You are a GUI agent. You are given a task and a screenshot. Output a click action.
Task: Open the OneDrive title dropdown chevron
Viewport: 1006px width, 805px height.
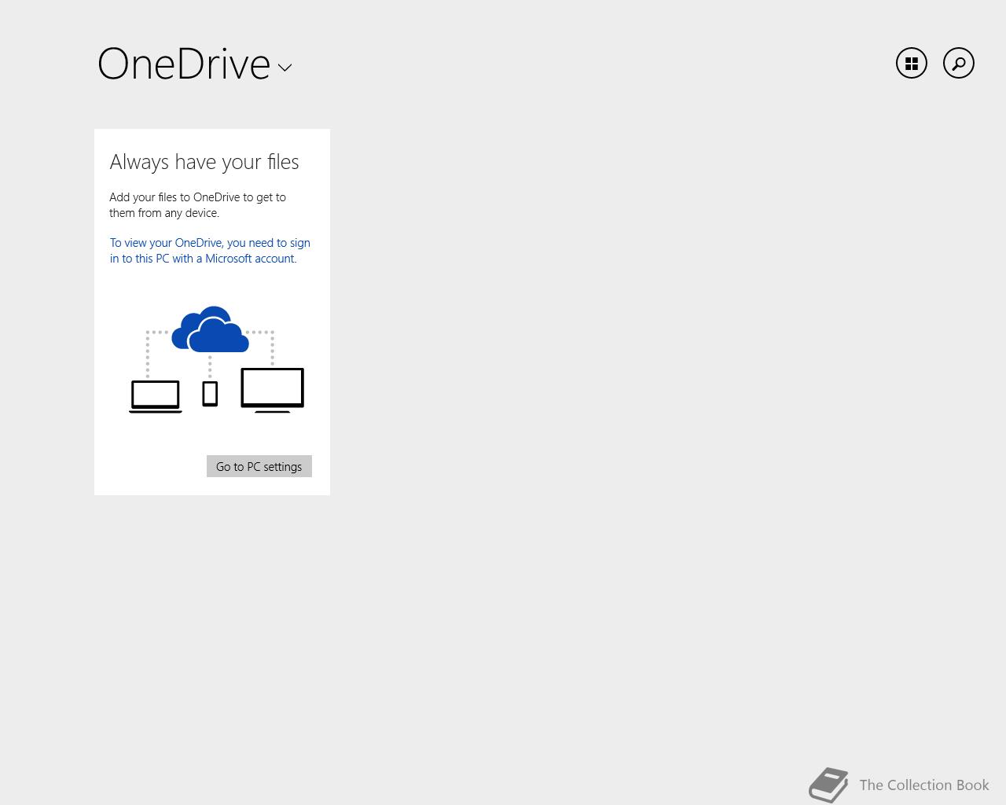[285, 68]
